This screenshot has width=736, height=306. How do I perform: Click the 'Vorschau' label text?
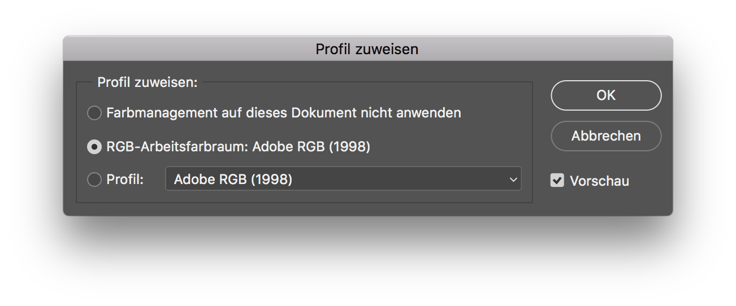[599, 181]
